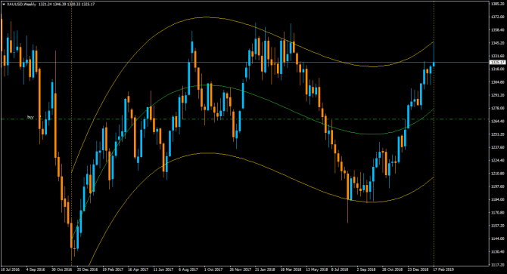Select the upper yellow channel band curve
Screen dimensions: 507x274
tap(207, 17)
